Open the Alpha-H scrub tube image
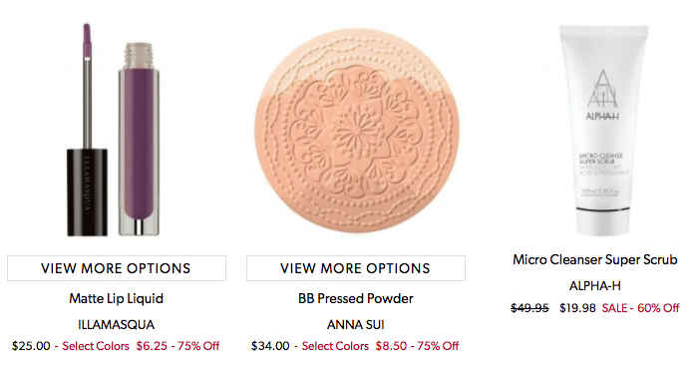The height and width of the screenshot is (372, 698). coord(603,130)
